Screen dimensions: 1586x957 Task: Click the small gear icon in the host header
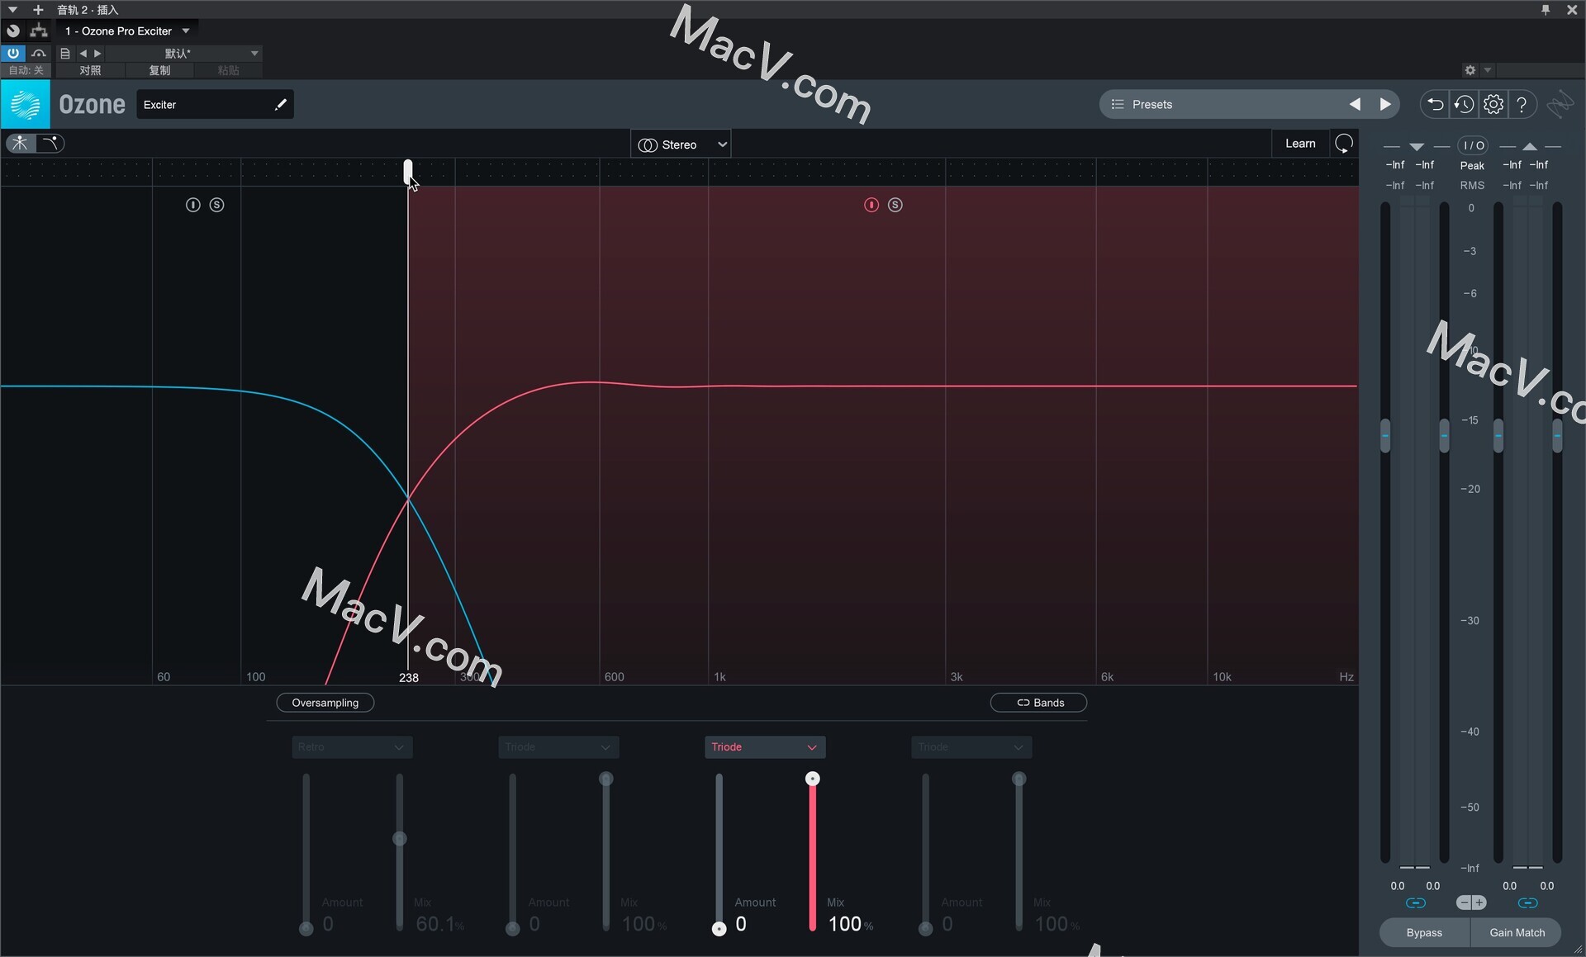point(1470,70)
